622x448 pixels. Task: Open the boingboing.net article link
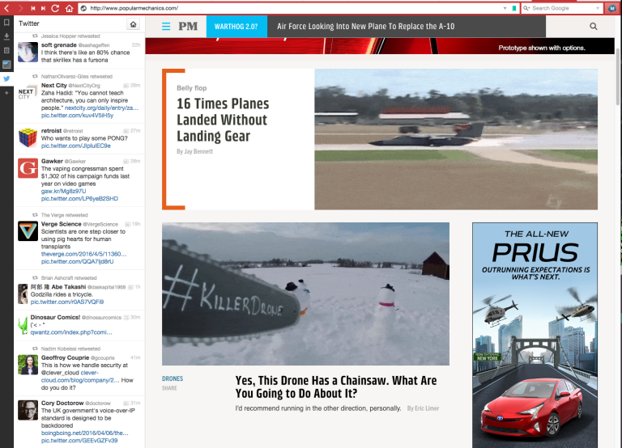(85, 433)
